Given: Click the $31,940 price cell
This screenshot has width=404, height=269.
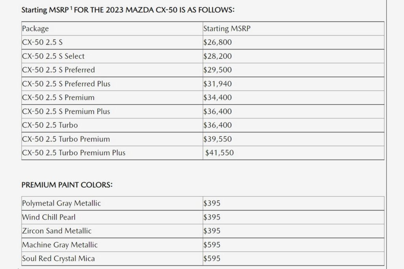Looking at the screenshot, I should [x=217, y=84].
